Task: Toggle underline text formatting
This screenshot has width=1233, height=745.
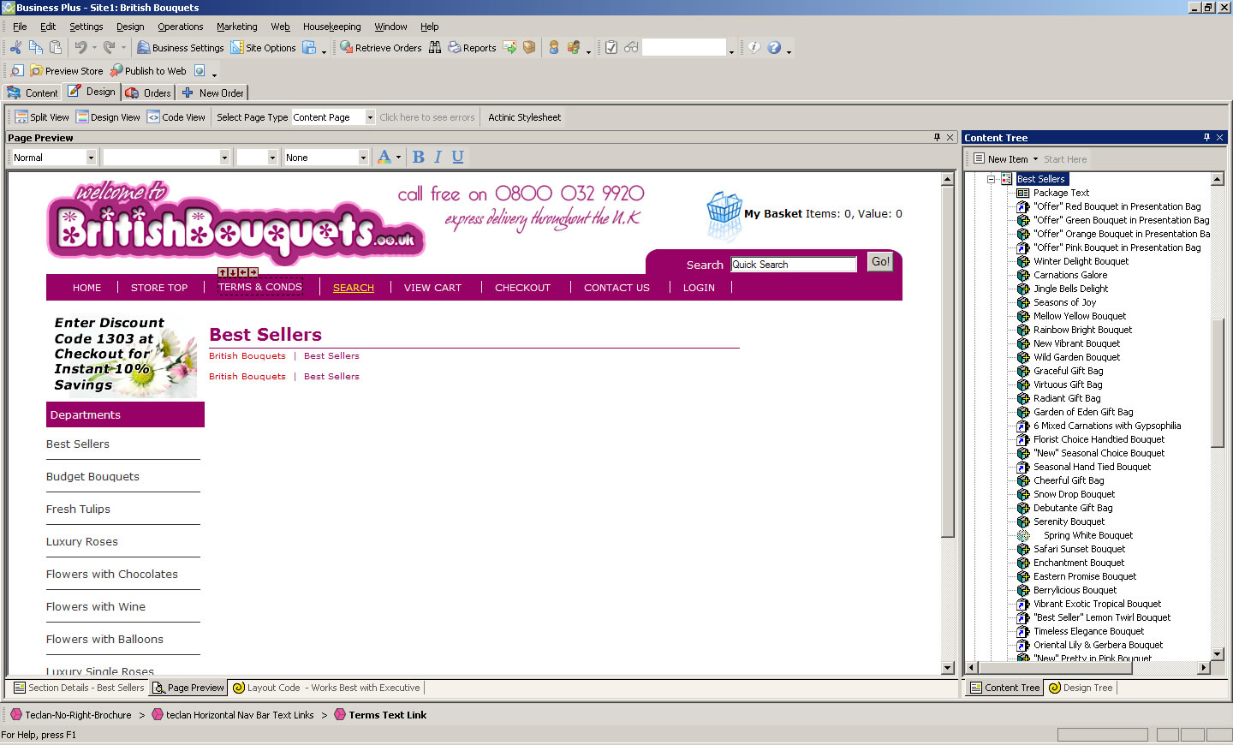Action: 457,158
